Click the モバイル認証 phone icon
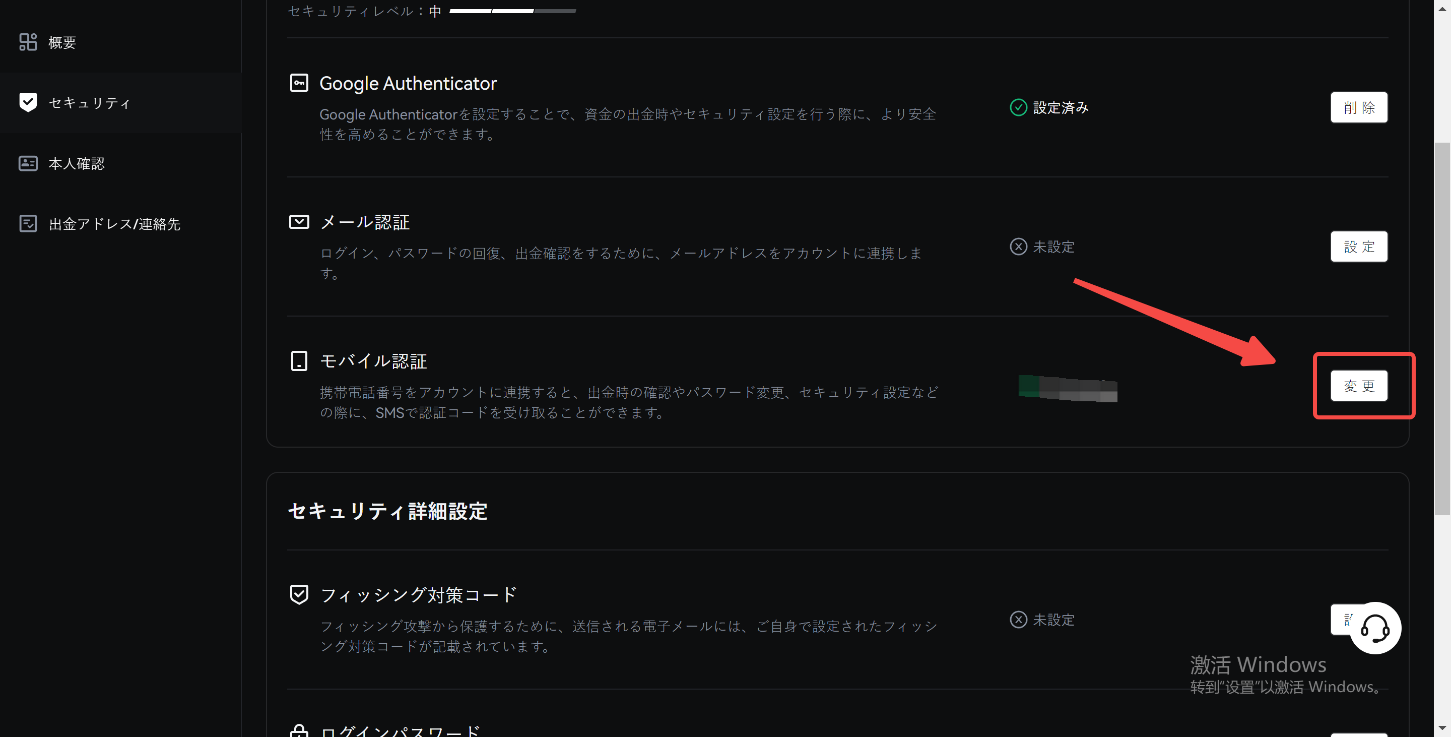Image resolution: width=1451 pixels, height=737 pixels. point(299,361)
